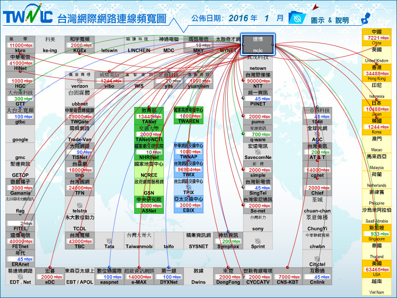Click the no-link icon in the Citictel node
397x298 pixels.
pyautogui.click(x=317, y=258)
